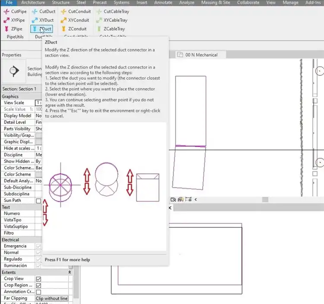Activate the XYDuct tool

point(43,20)
